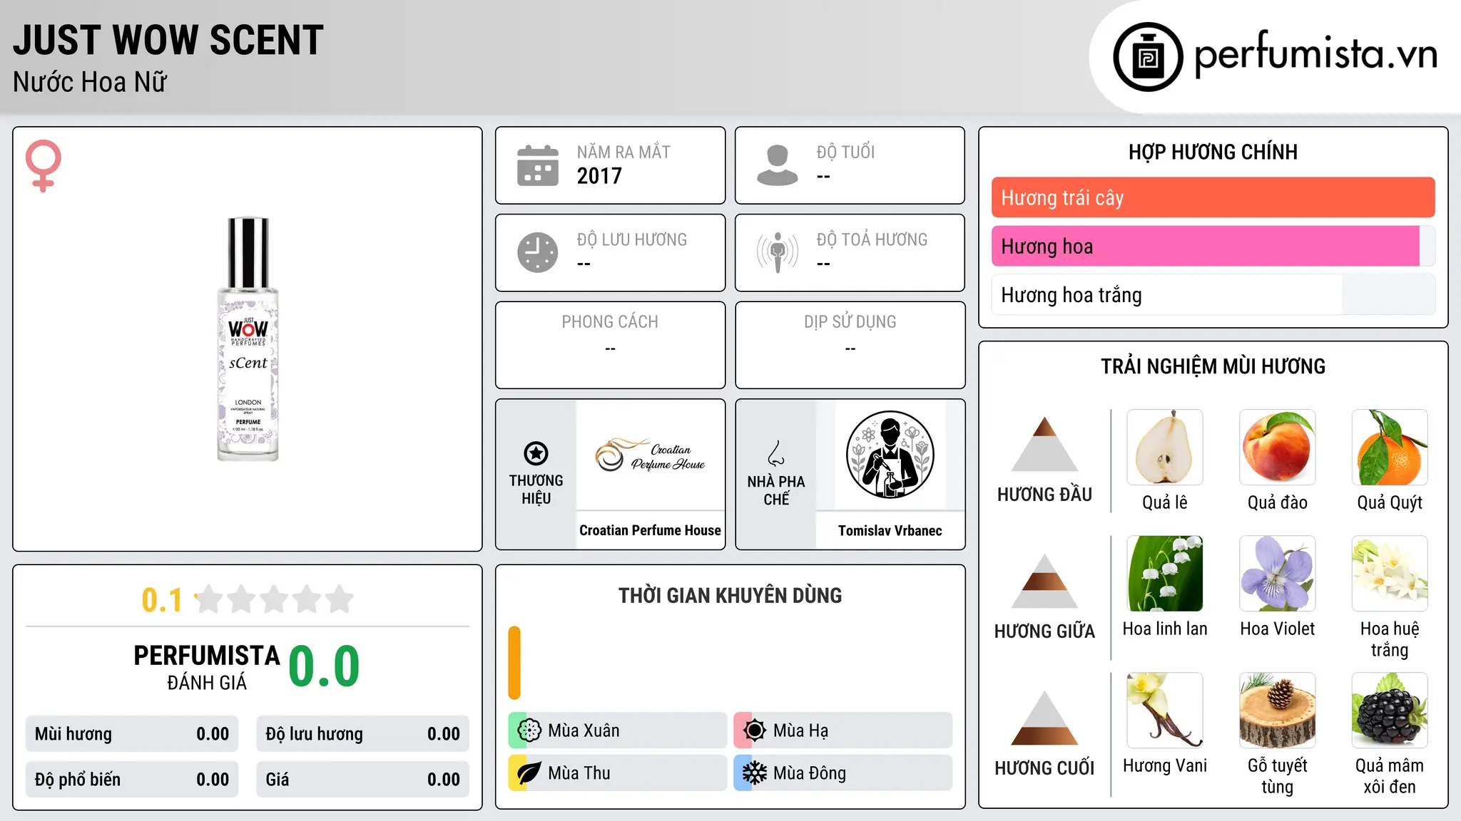Click the nose icon above Nhà pha chế
The width and height of the screenshot is (1461, 821).
[x=776, y=453]
